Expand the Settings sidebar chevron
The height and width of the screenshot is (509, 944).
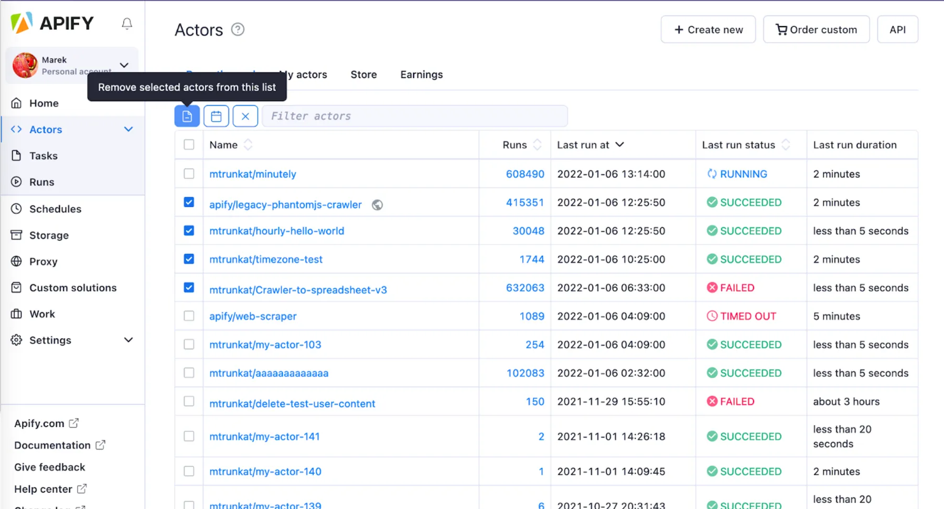click(128, 340)
